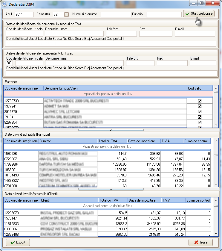Click the Export button
This screenshot has height=251, width=222.
coord(18,242)
